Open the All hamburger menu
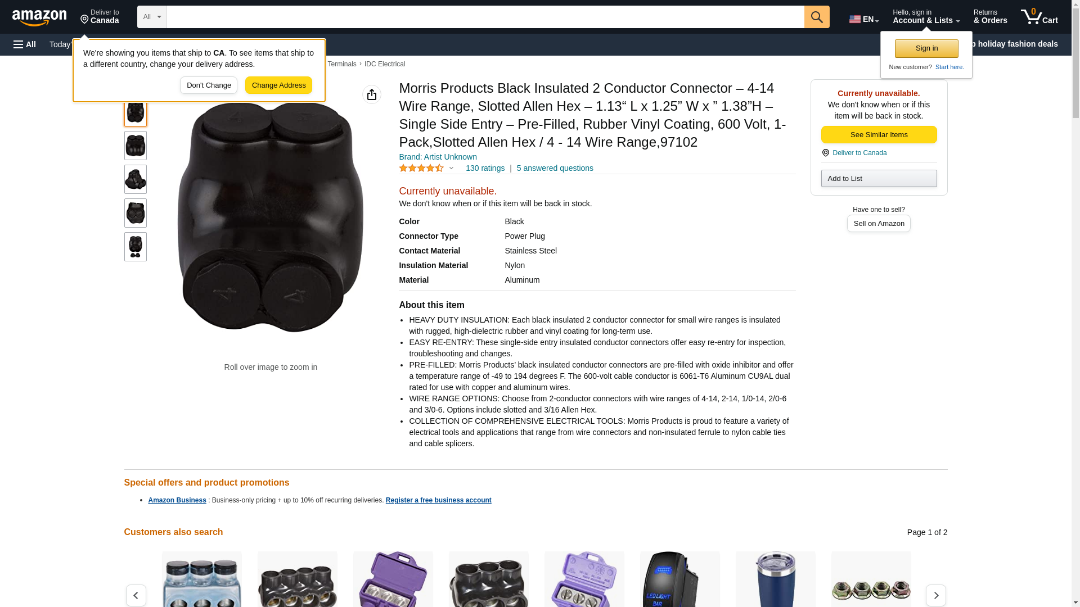Screen dimensions: 1080x607 (25, 44)
